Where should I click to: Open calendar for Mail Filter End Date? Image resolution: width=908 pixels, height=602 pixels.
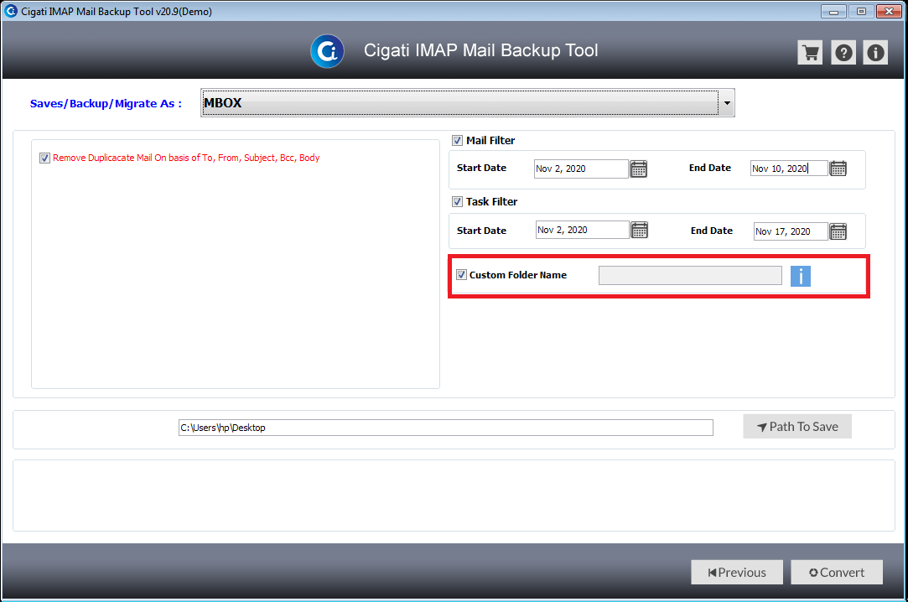[838, 169]
